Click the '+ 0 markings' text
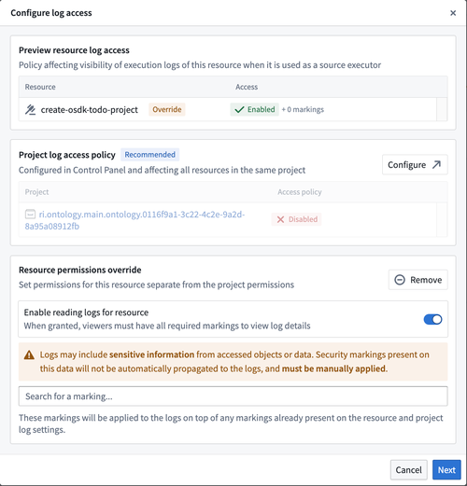467x486 pixels. tap(303, 109)
